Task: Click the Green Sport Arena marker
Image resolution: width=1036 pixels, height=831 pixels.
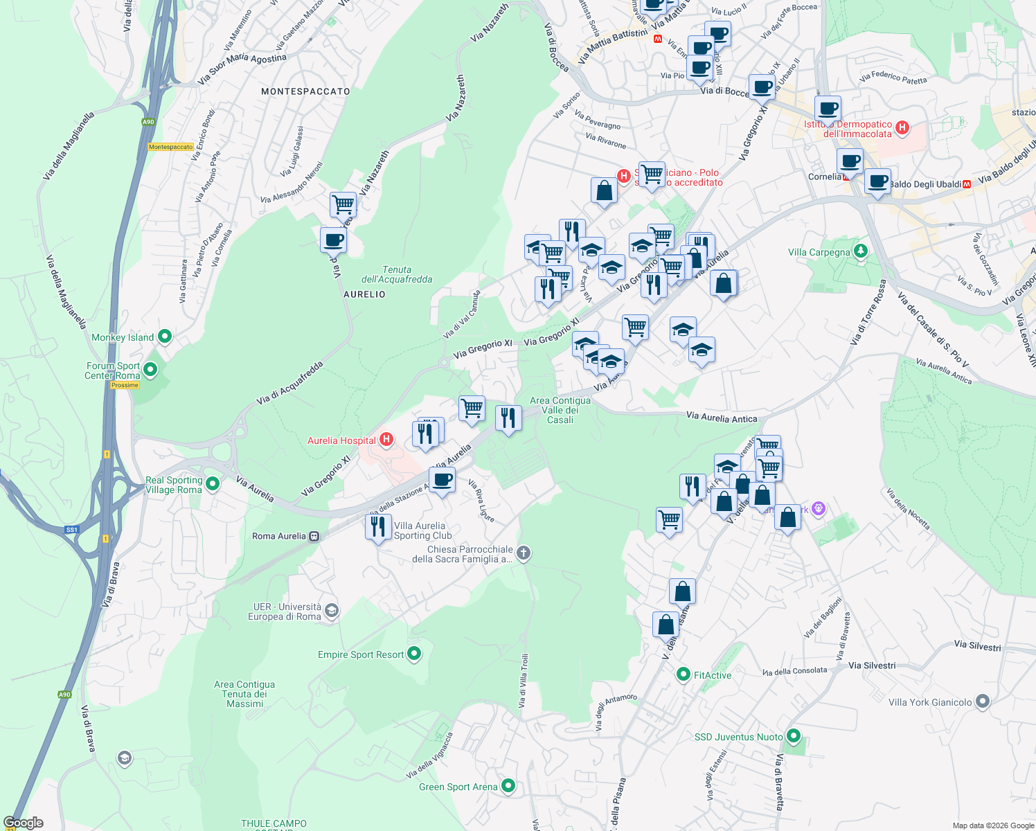Action: point(509,787)
